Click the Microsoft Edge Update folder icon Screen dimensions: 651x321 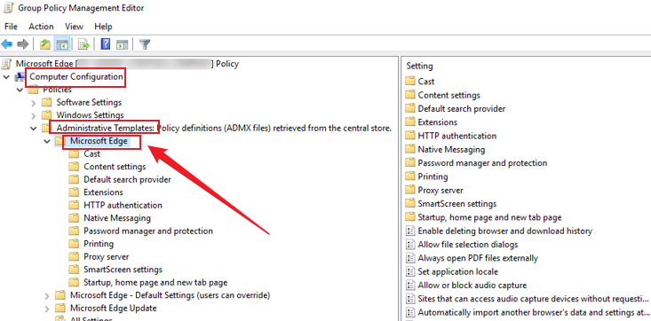point(60,309)
